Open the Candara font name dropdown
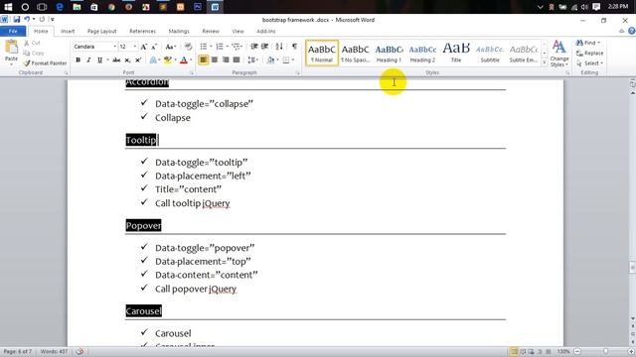The height and width of the screenshot is (357, 636). (x=114, y=47)
